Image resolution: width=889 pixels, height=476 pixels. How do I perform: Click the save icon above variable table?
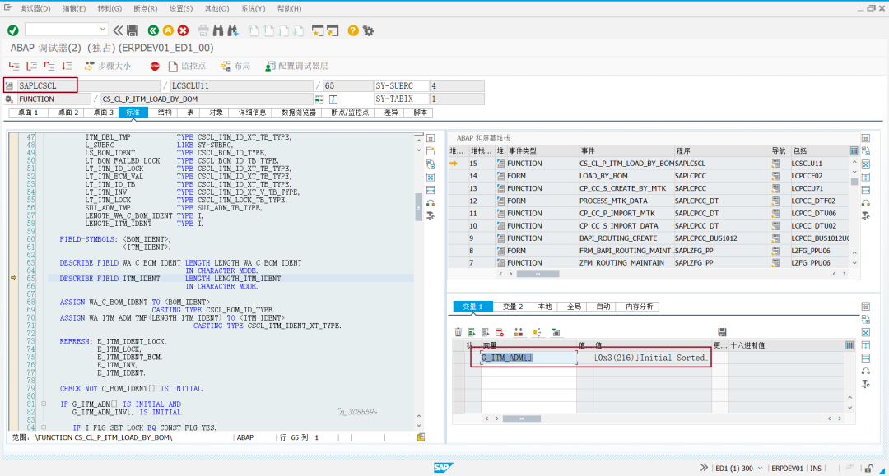coord(722,332)
